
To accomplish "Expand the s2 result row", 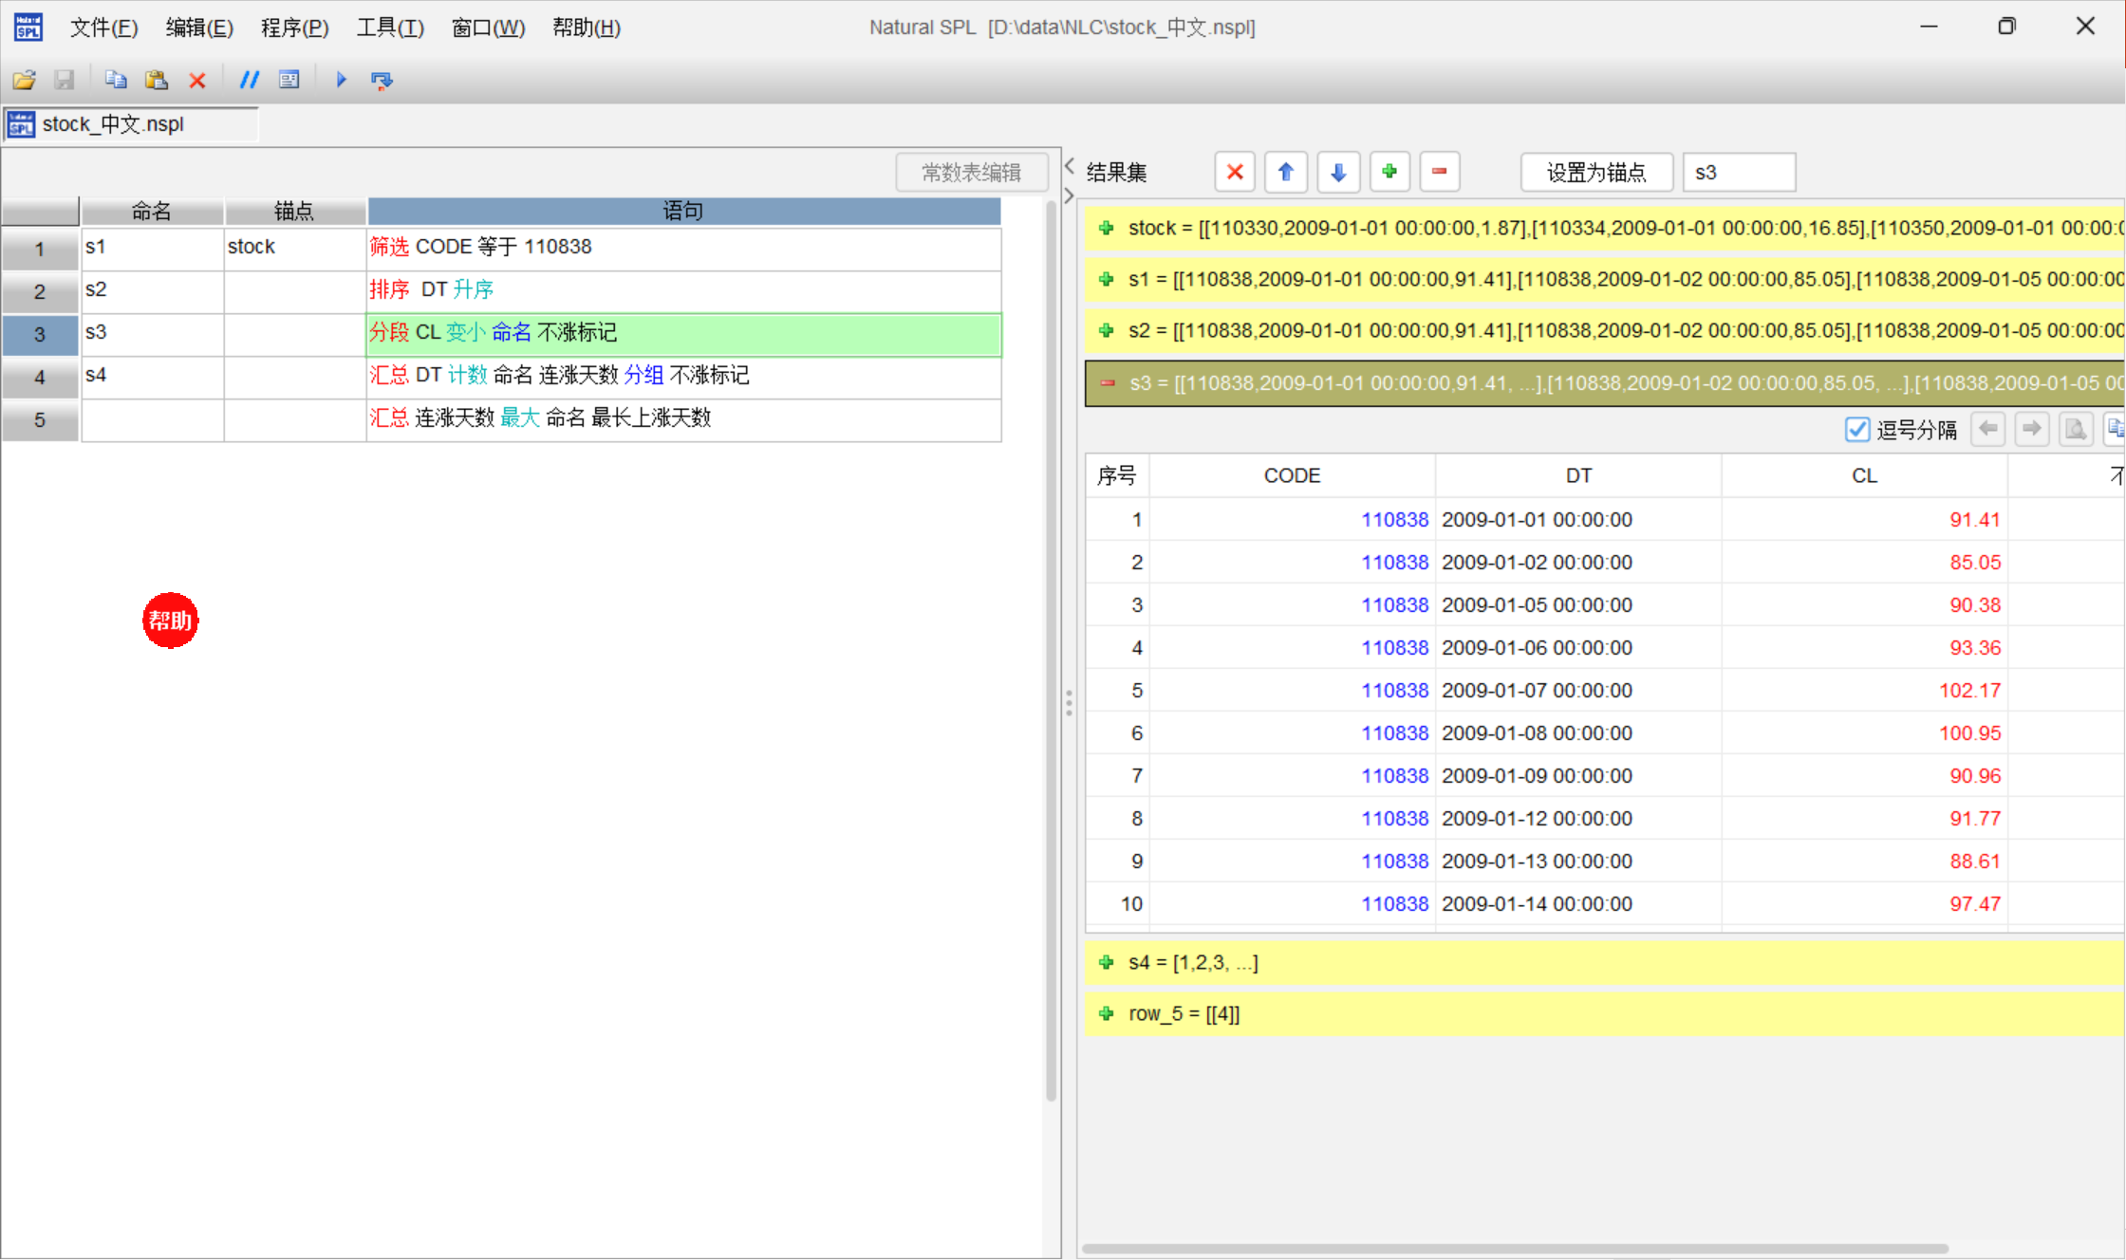I will (x=1106, y=330).
